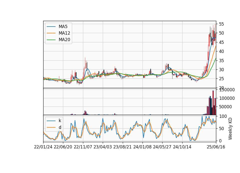Click the 22/01/24 date axis label
The height and width of the screenshot is (173, 240).
pos(43,147)
